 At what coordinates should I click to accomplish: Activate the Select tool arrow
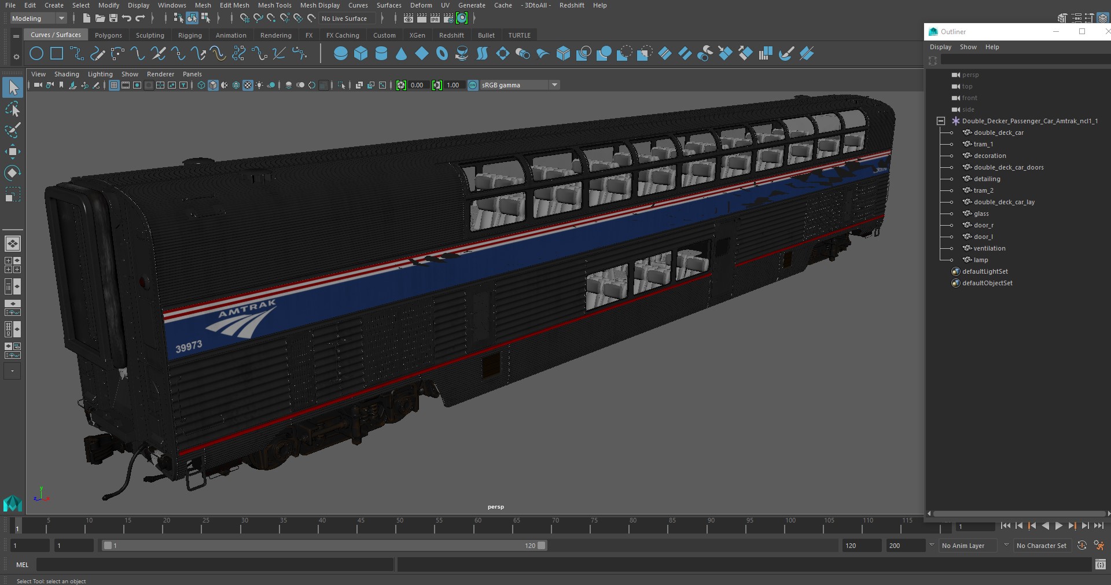(13, 88)
